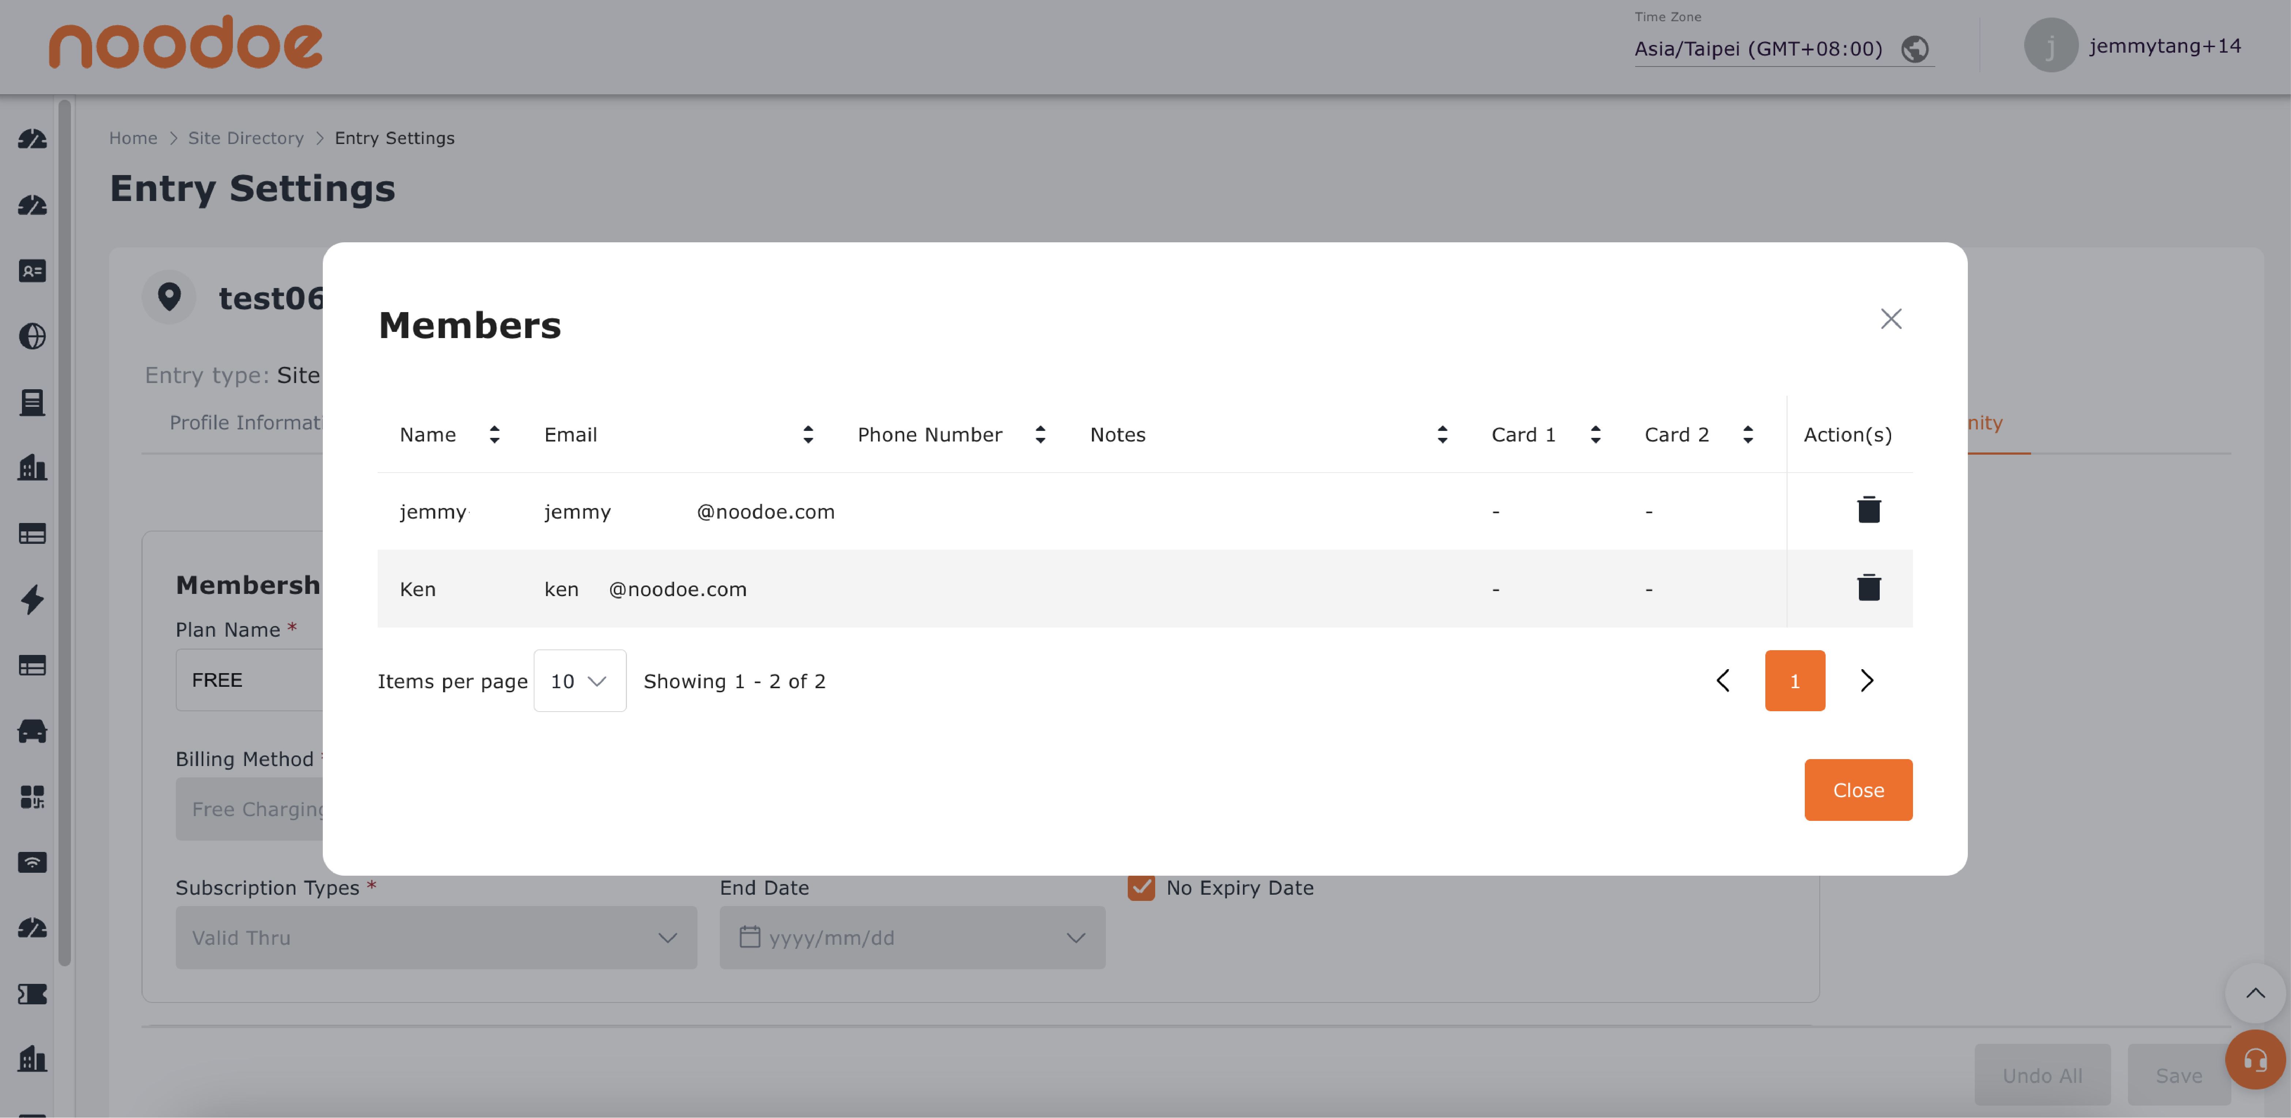The height and width of the screenshot is (1118, 2291).
Task: Open the Billing Method dropdown
Action: (249, 810)
